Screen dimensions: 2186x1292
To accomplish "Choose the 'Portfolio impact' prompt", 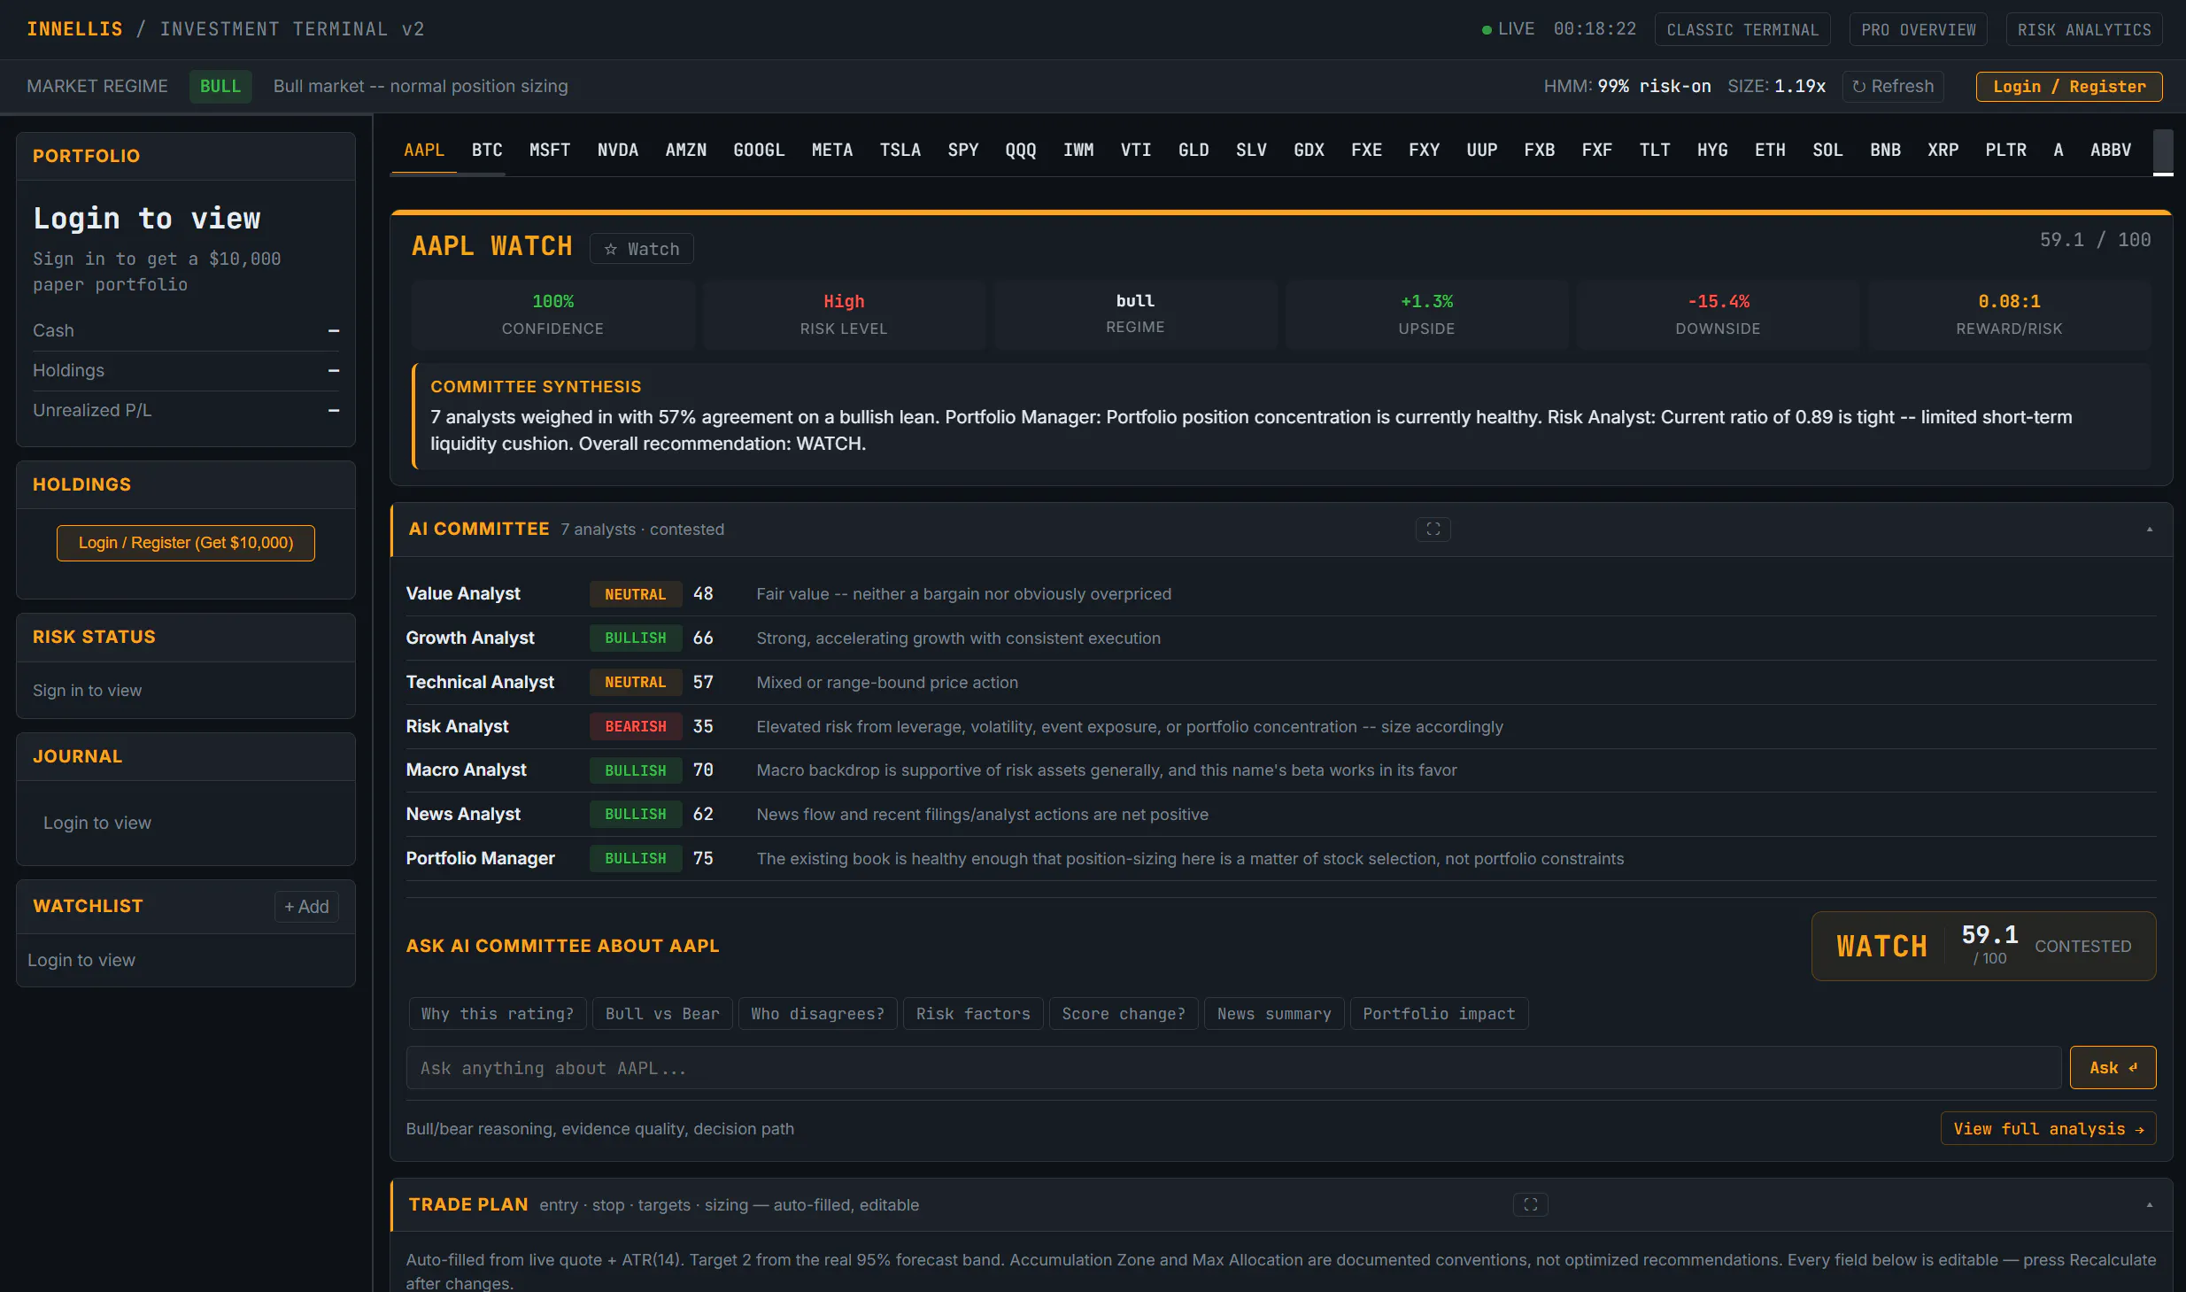I will pyautogui.click(x=1439, y=1014).
